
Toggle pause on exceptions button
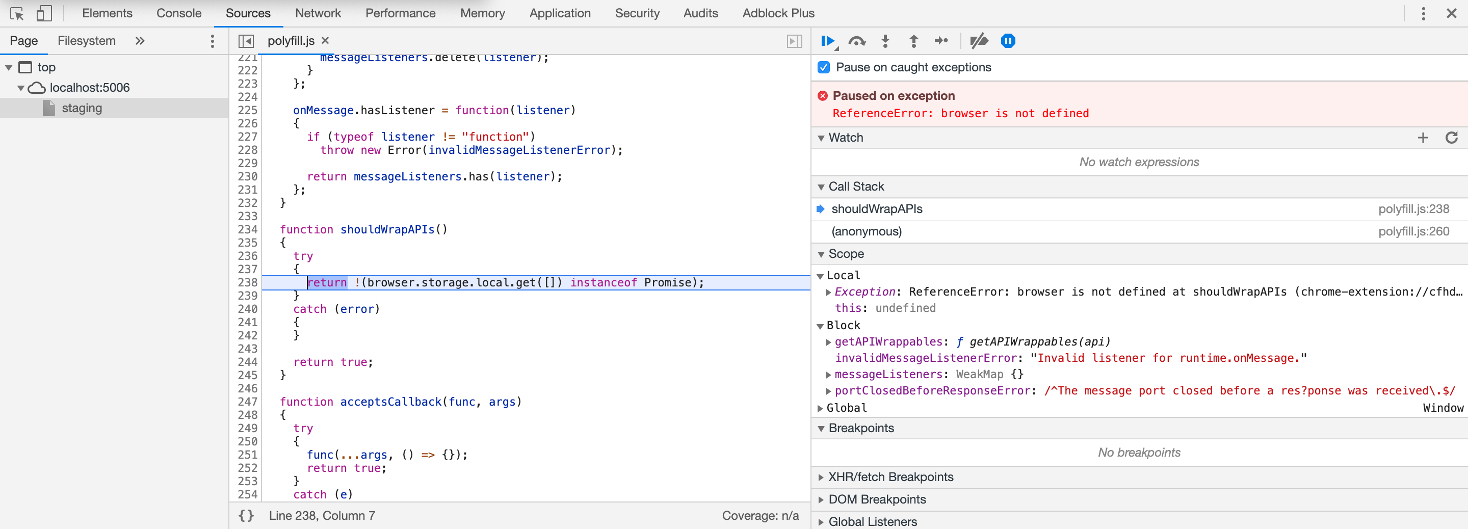coord(1008,41)
